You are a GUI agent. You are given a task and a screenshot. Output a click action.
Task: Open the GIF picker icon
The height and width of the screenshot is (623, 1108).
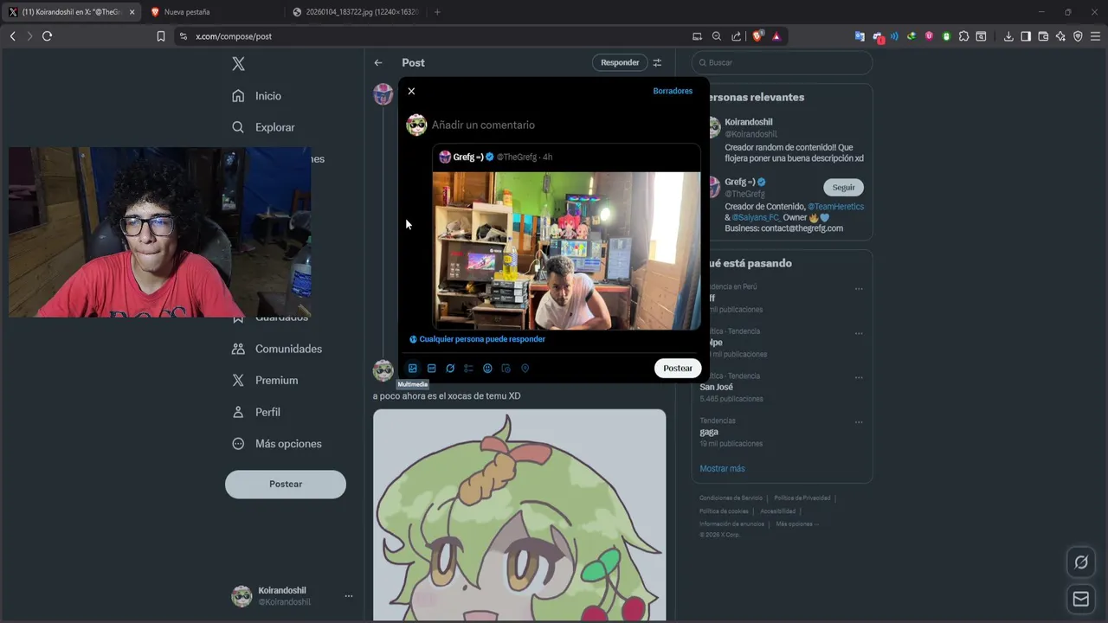click(431, 369)
